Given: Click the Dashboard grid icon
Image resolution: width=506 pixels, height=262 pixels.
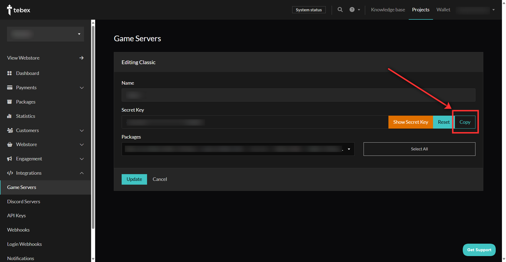Looking at the screenshot, I should (10, 73).
